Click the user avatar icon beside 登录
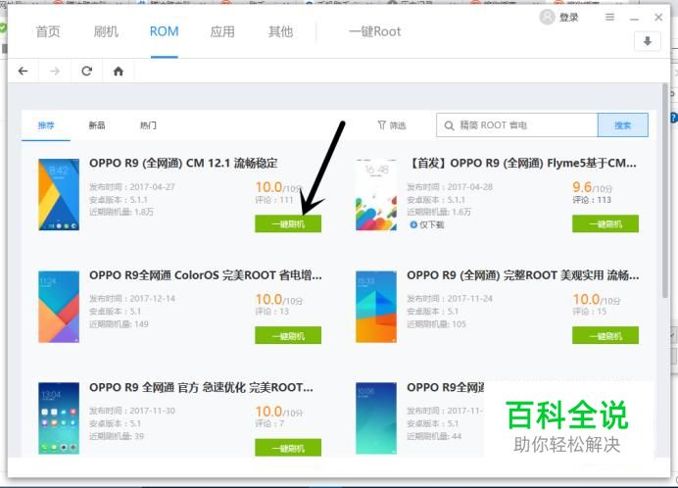Viewport: 678px width, 488px height. coord(547,17)
